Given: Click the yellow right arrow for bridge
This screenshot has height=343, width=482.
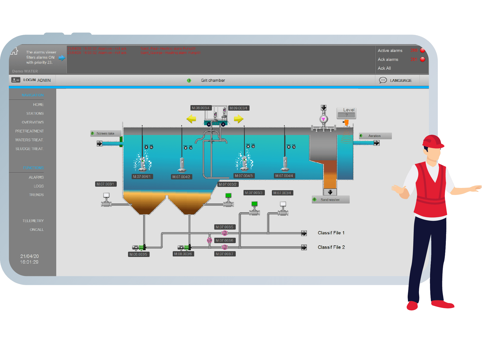Looking at the screenshot, I should point(238,119).
